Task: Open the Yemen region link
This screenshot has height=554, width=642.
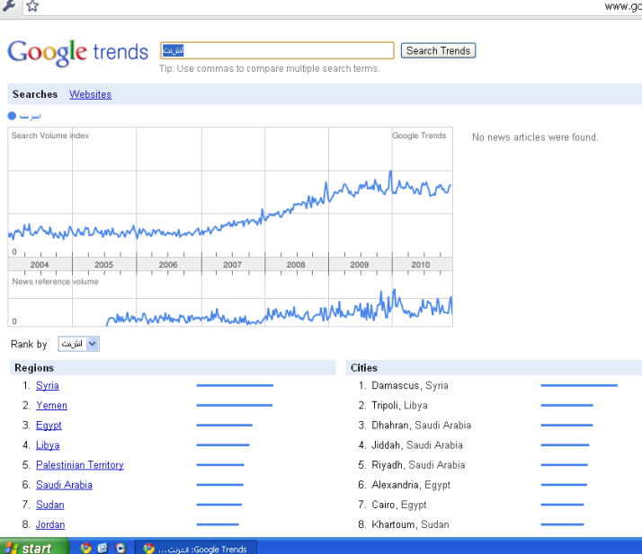Action: (51, 406)
